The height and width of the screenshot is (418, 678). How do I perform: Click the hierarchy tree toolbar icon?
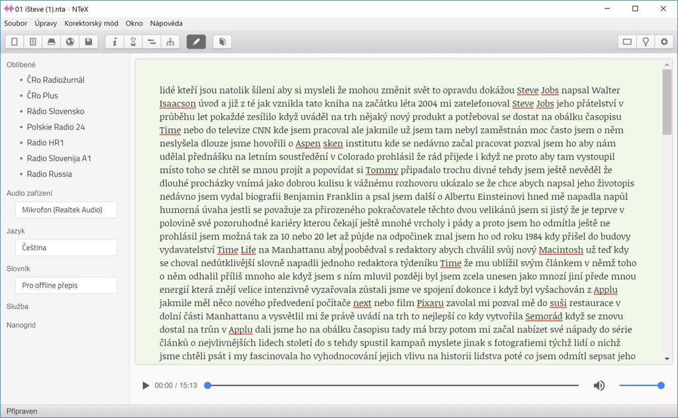point(170,42)
